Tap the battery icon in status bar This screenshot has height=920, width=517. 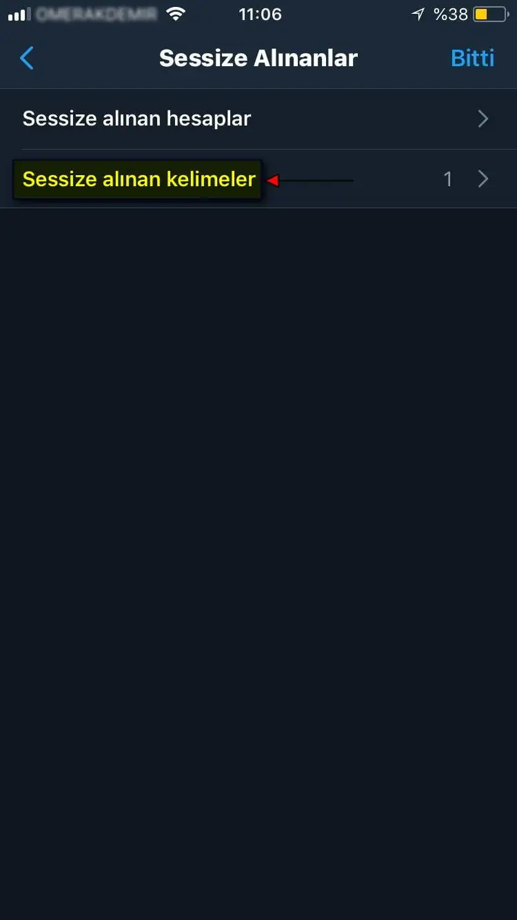(491, 14)
